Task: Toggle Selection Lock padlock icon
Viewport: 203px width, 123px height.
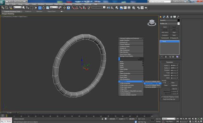Action: [102, 119]
